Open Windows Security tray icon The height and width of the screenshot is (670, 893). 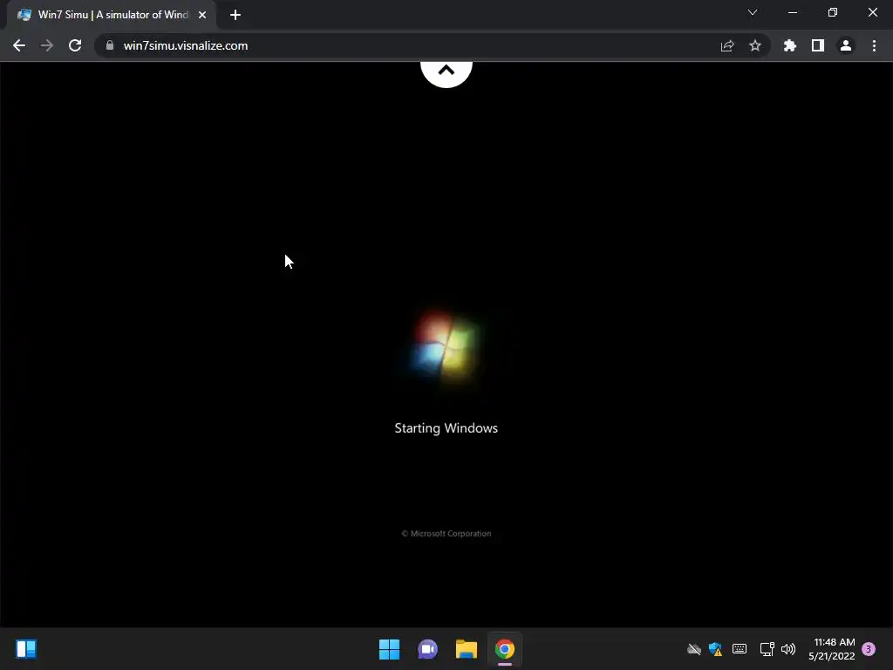point(716,649)
